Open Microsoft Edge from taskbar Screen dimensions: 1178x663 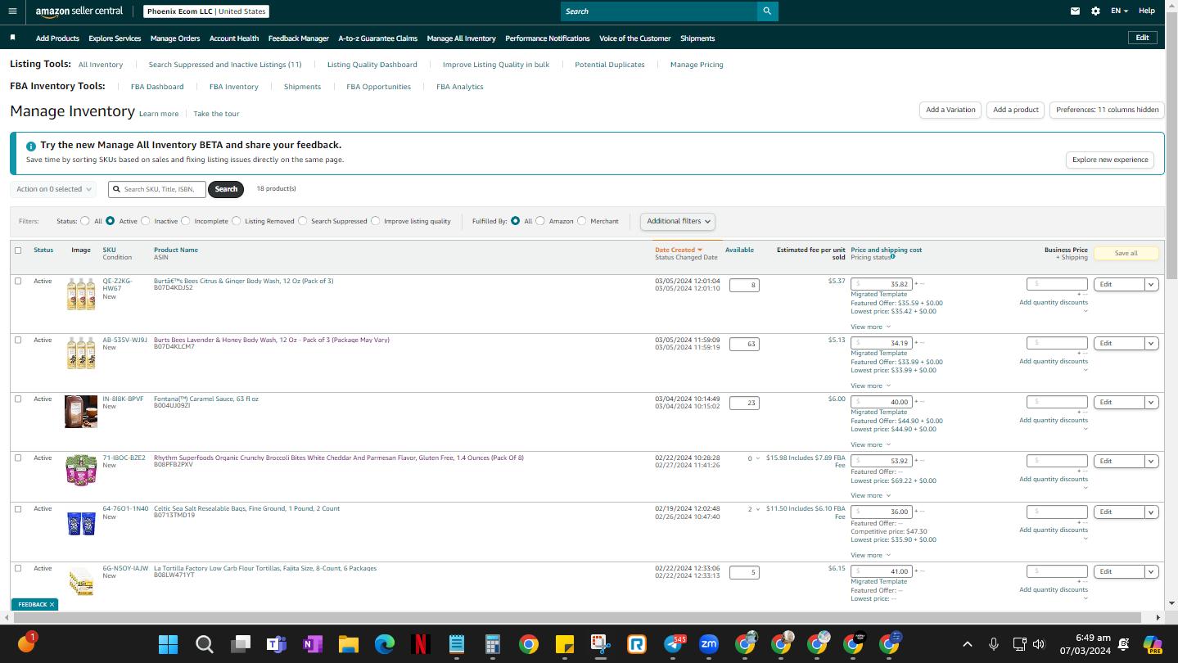click(385, 644)
